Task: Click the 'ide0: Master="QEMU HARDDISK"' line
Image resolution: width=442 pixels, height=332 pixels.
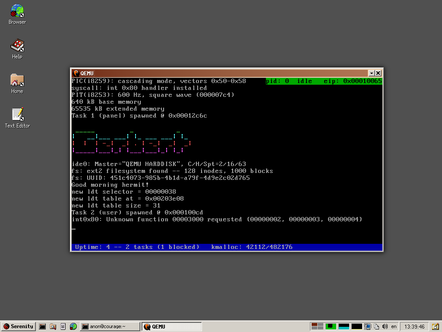Action: [x=159, y=164]
